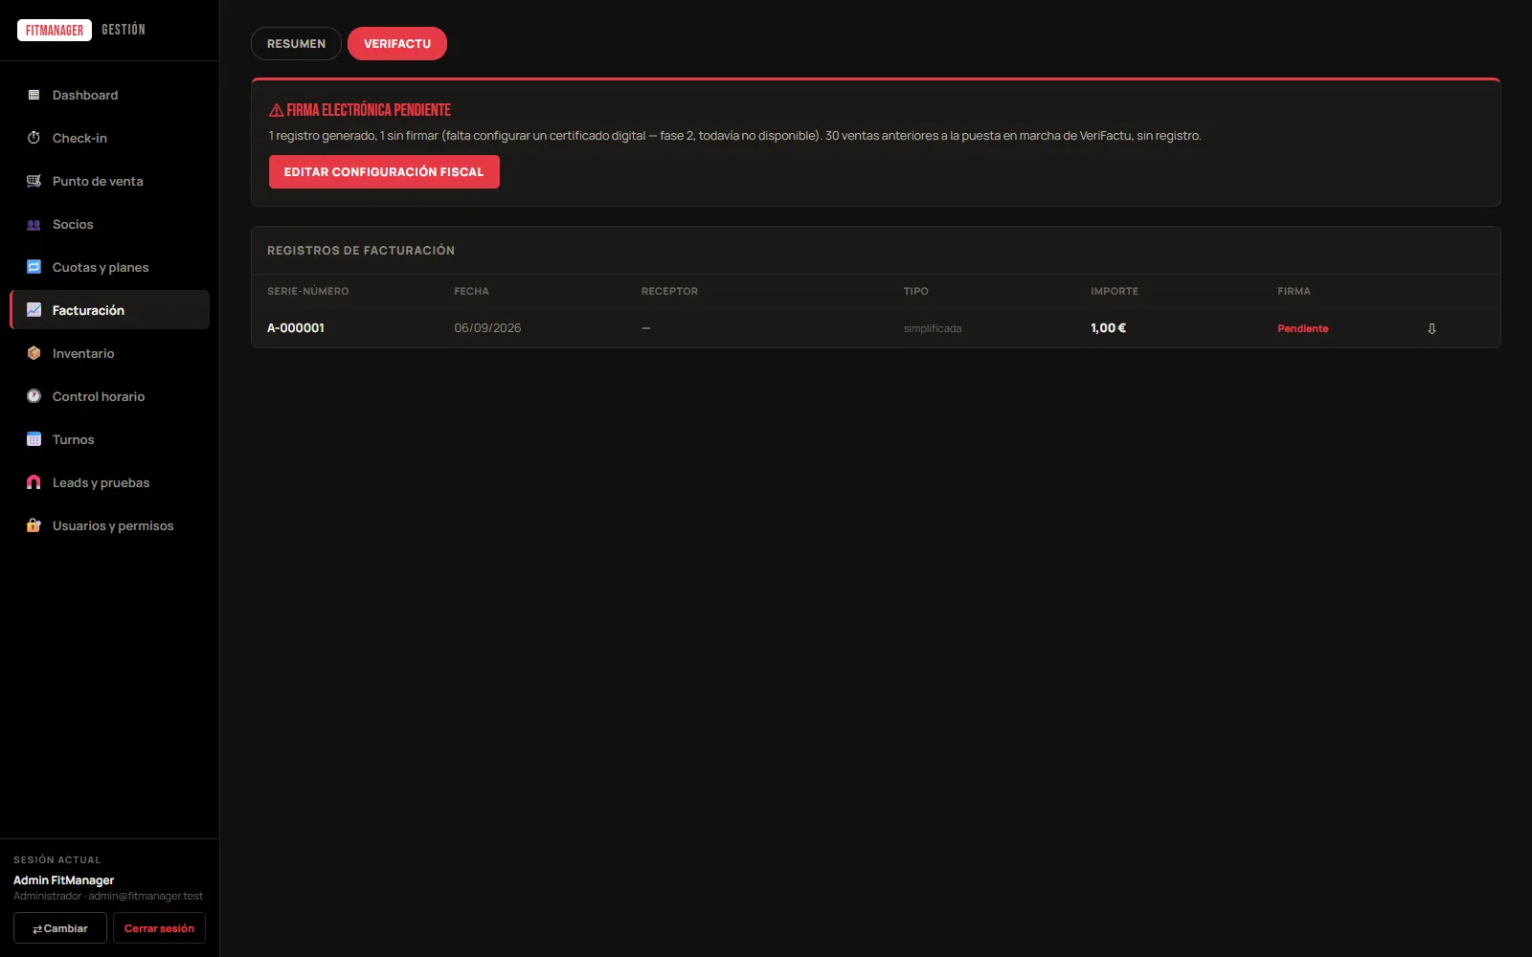Click the Turnos calendar icon

(x=34, y=439)
